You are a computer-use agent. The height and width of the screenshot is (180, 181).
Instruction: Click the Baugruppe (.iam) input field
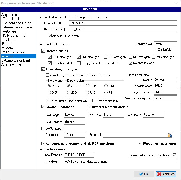point(123,29)
